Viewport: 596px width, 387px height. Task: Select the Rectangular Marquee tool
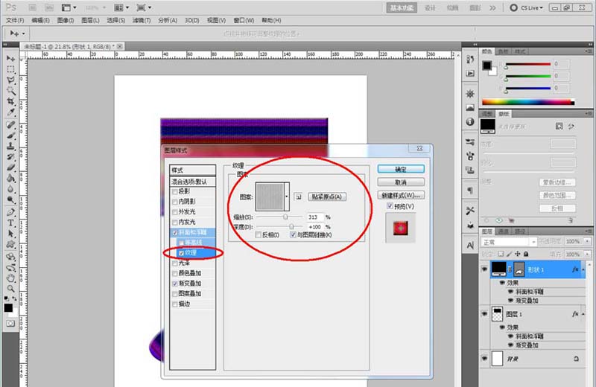(10, 69)
